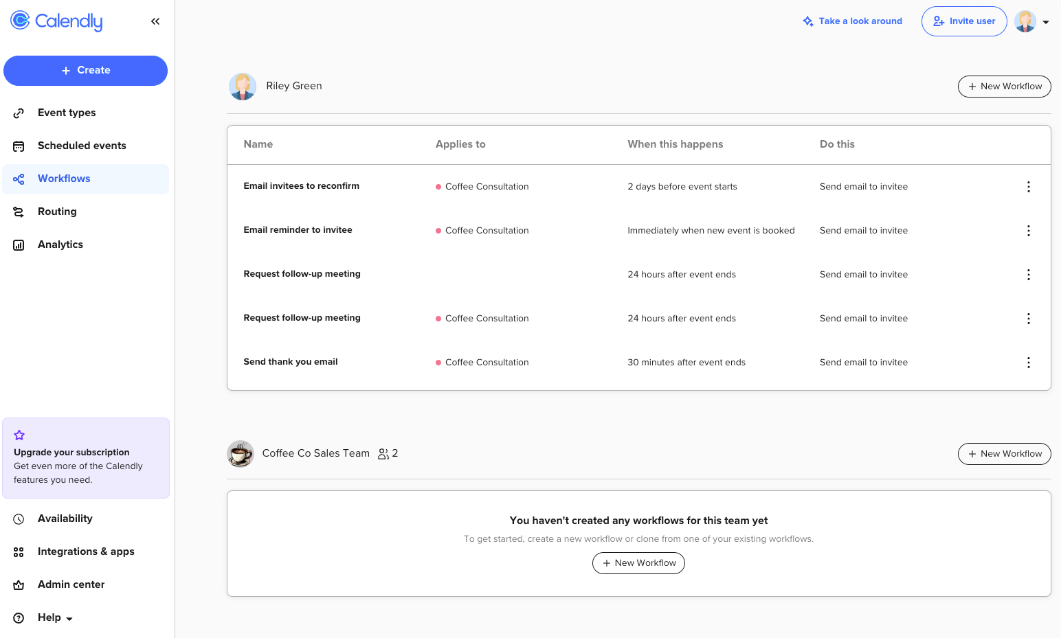Open Analytics via its chart icon
1061x638 pixels.
pyautogui.click(x=19, y=244)
